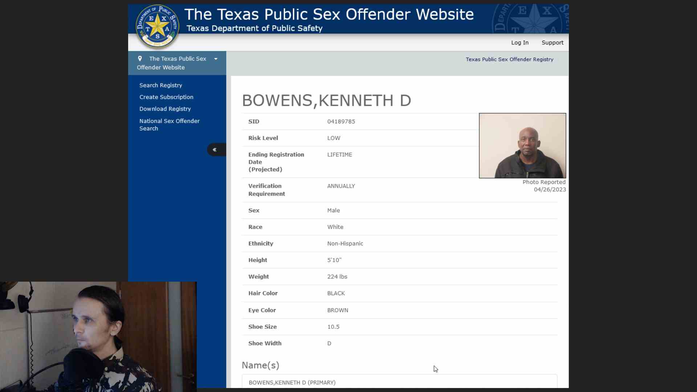Expand the sidebar header dropdown caret
The height and width of the screenshot is (392, 697).
216,59
